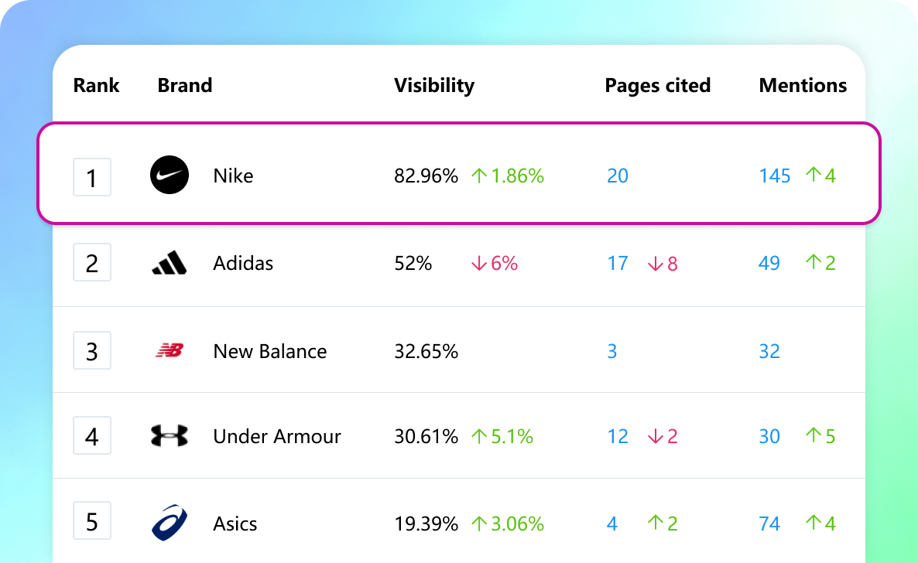Click the green up arrow beside Under Armour's 5.1%
This screenshot has height=563, width=918.
479,435
